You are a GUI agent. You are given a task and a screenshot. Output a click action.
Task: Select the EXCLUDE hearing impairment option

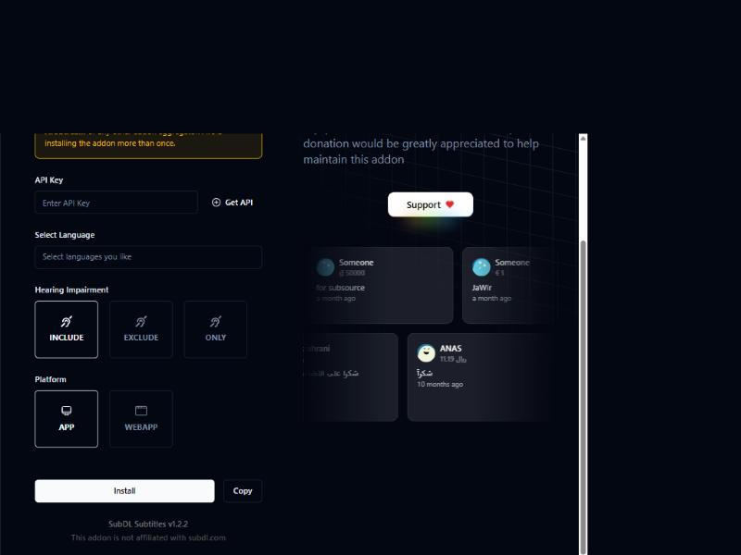141,329
